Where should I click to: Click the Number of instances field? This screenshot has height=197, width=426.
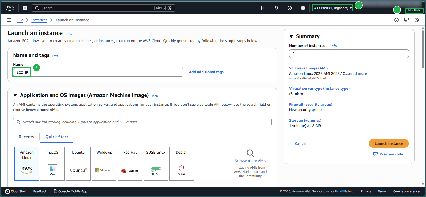(x=349, y=54)
